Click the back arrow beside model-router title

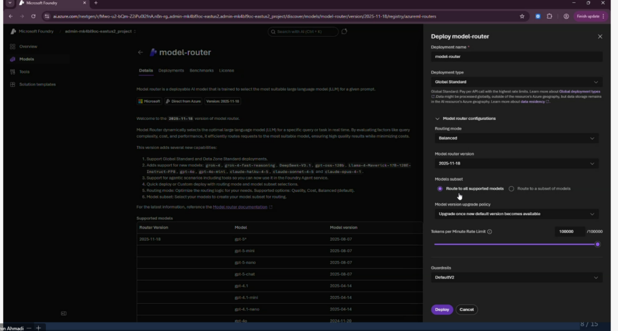pyautogui.click(x=141, y=52)
